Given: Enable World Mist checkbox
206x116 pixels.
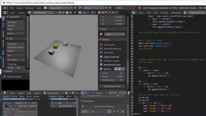Looking at the screenshot, I should tap(101, 53).
